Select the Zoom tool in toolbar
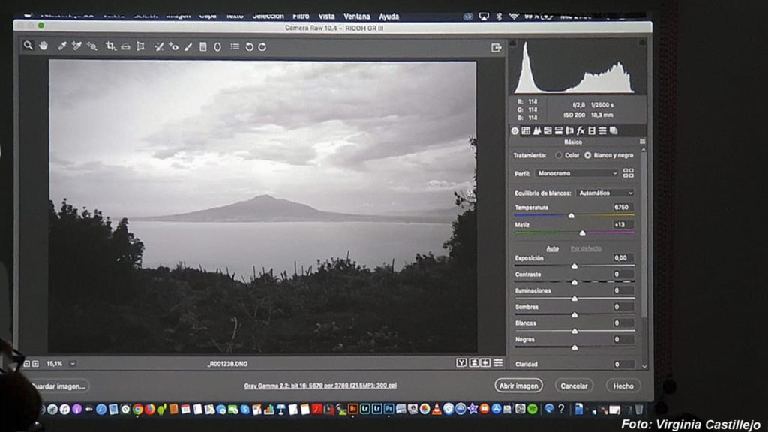The width and height of the screenshot is (768, 432). [x=28, y=46]
